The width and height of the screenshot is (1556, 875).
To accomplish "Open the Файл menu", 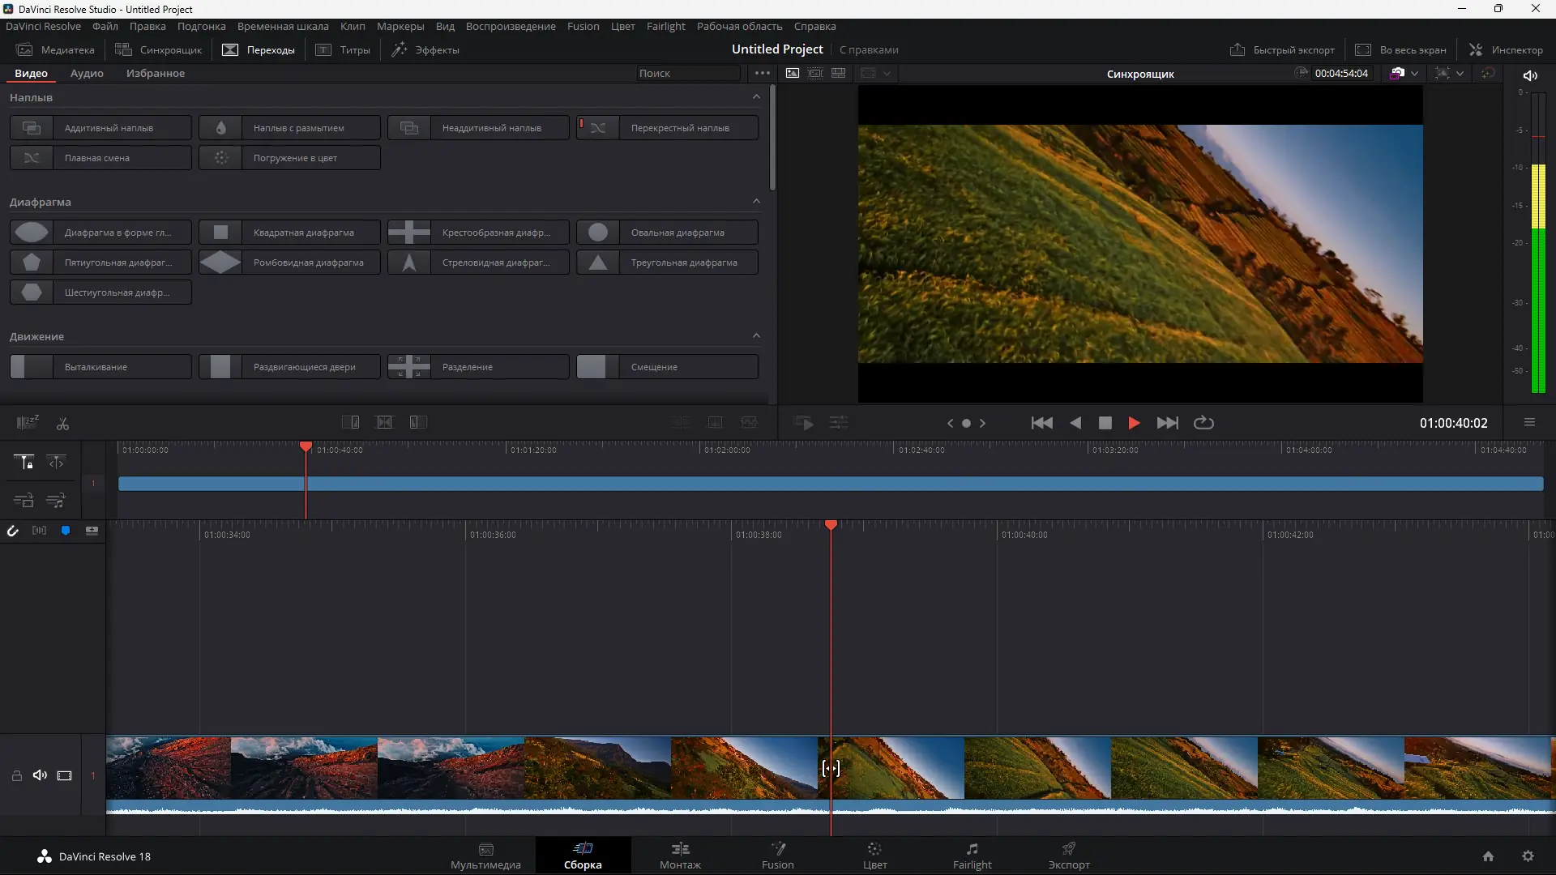I will [x=105, y=26].
